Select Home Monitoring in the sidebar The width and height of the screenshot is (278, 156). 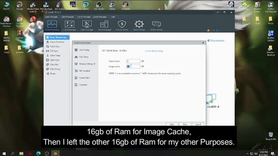57,37
